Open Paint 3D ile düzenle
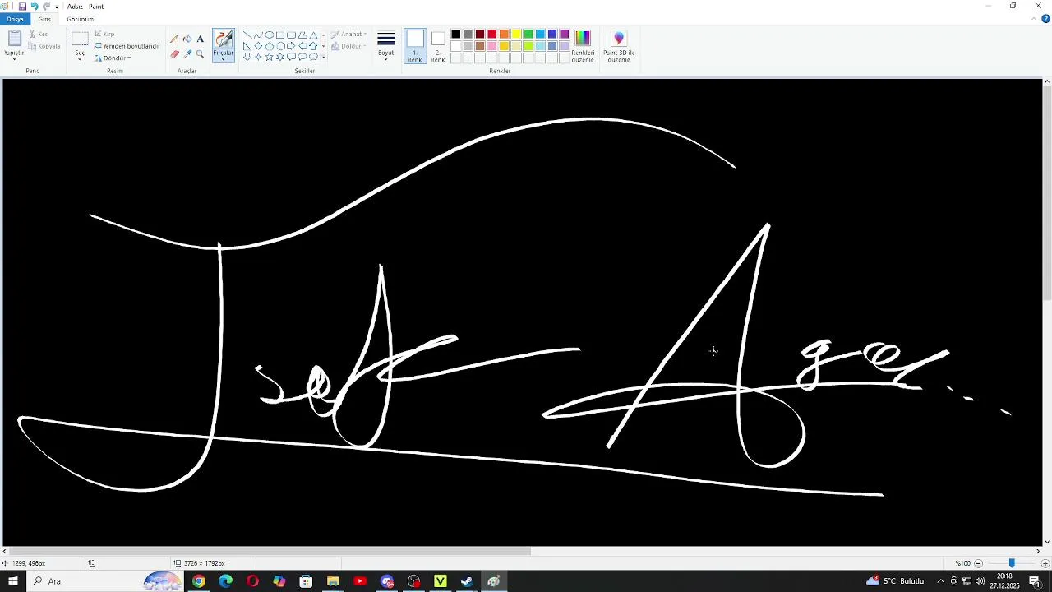Image resolution: width=1052 pixels, height=592 pixels. [x=619, y=46]
